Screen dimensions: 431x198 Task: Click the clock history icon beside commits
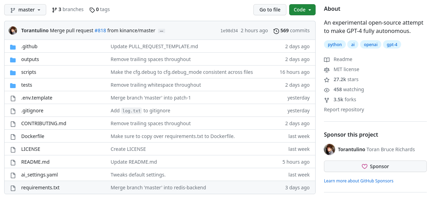click(x=276, y=31)
